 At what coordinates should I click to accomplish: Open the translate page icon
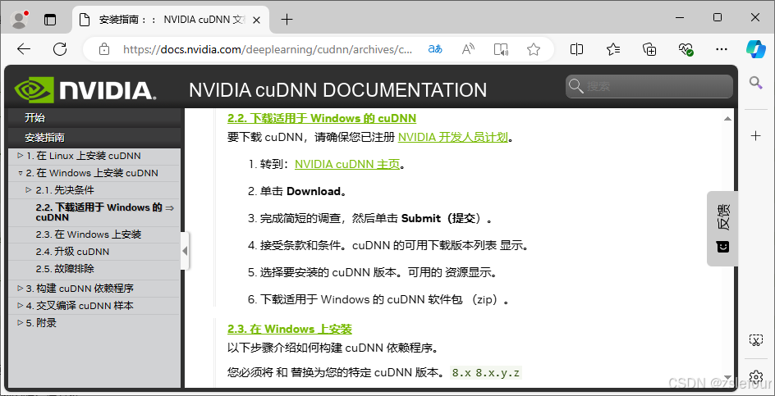(435, 49)
